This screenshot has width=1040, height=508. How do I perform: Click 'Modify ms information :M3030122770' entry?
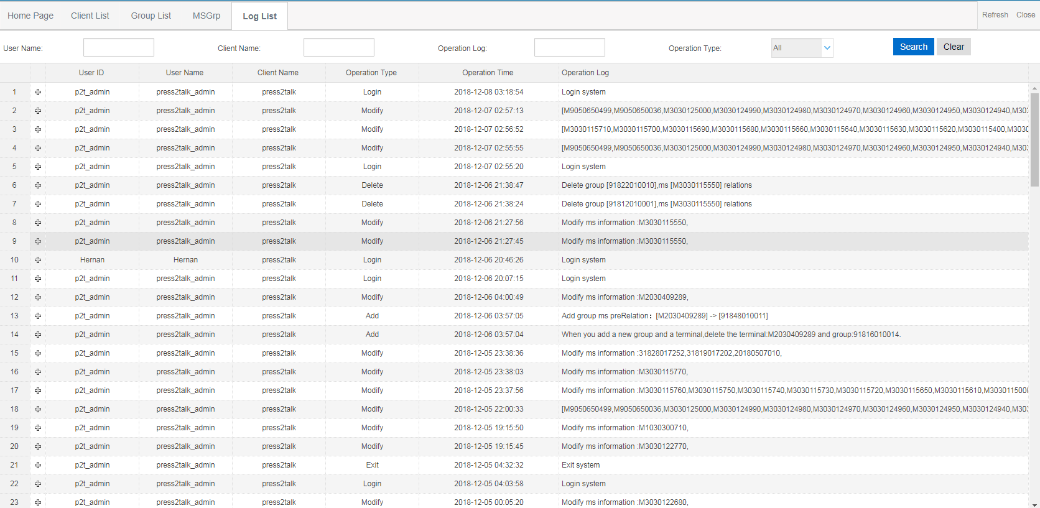[x=625, y=446]
